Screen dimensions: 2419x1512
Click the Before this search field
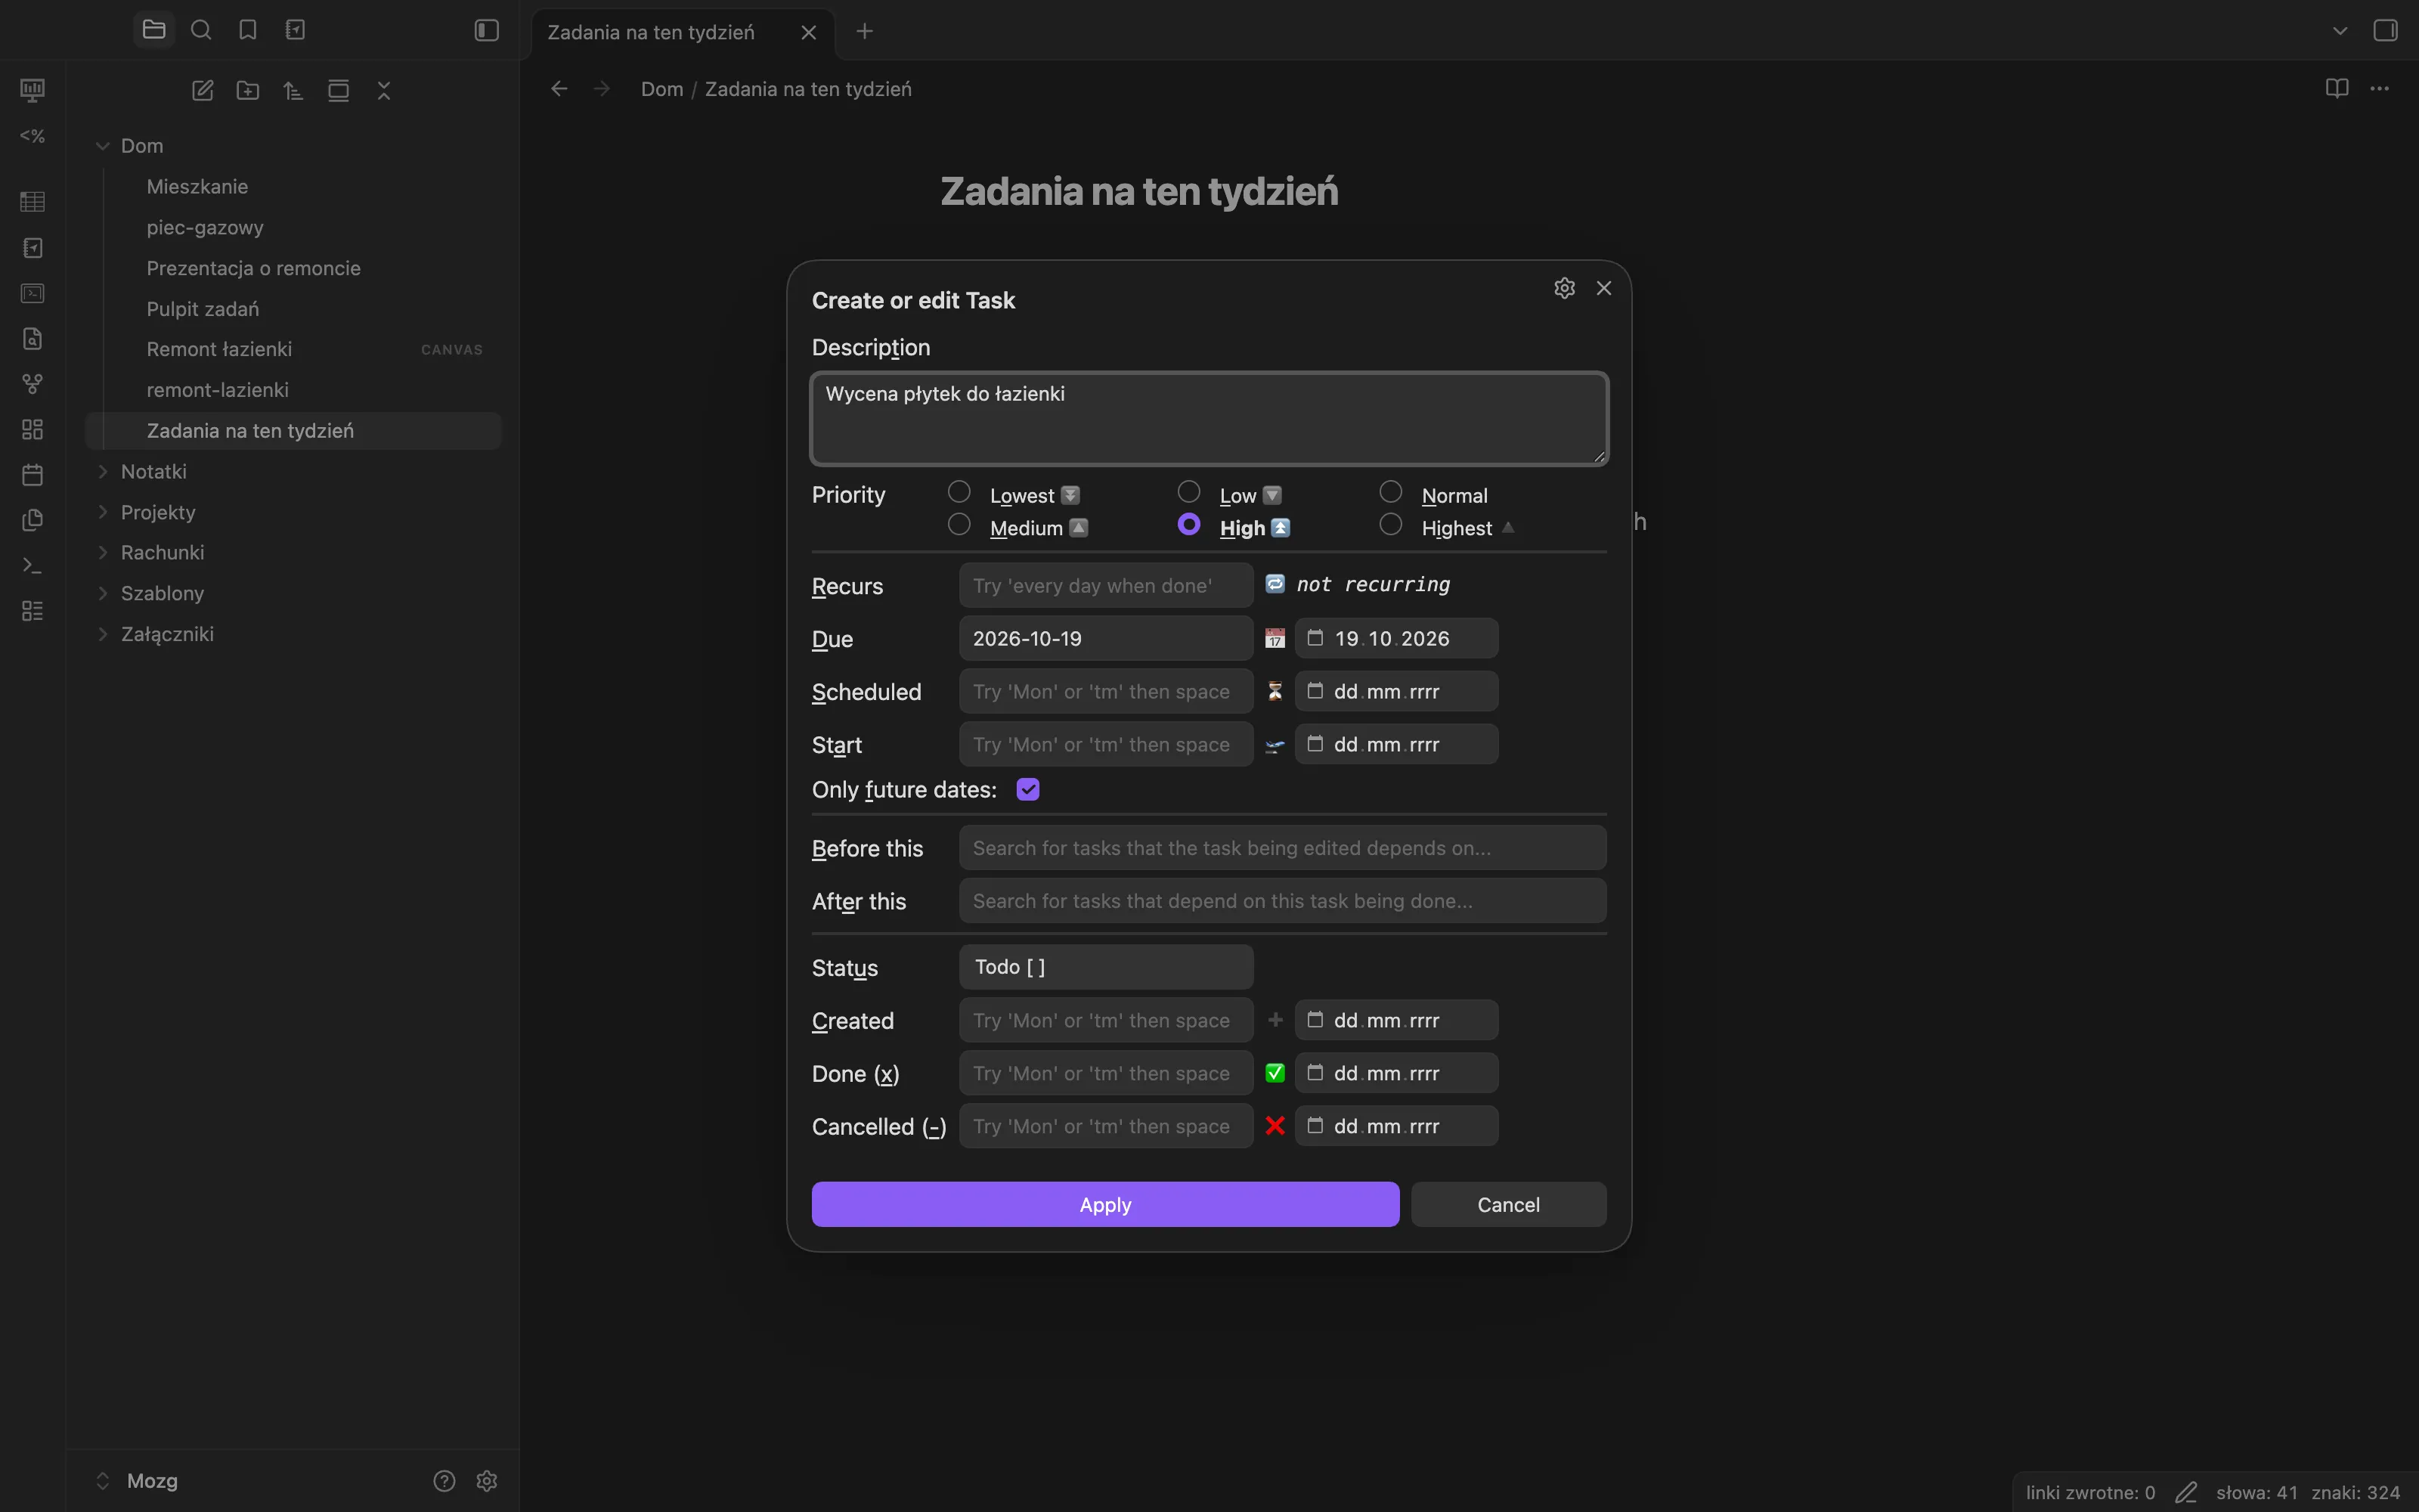point(1283,848)
